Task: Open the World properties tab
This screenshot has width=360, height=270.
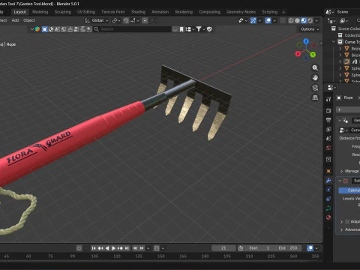Action: pyautogui.click(x=328, y=148)
